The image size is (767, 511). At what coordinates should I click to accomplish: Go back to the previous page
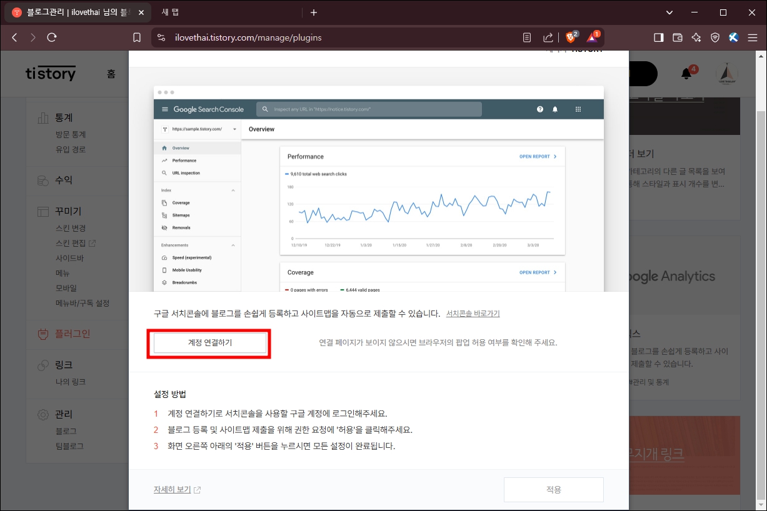[x=14, y=37]
